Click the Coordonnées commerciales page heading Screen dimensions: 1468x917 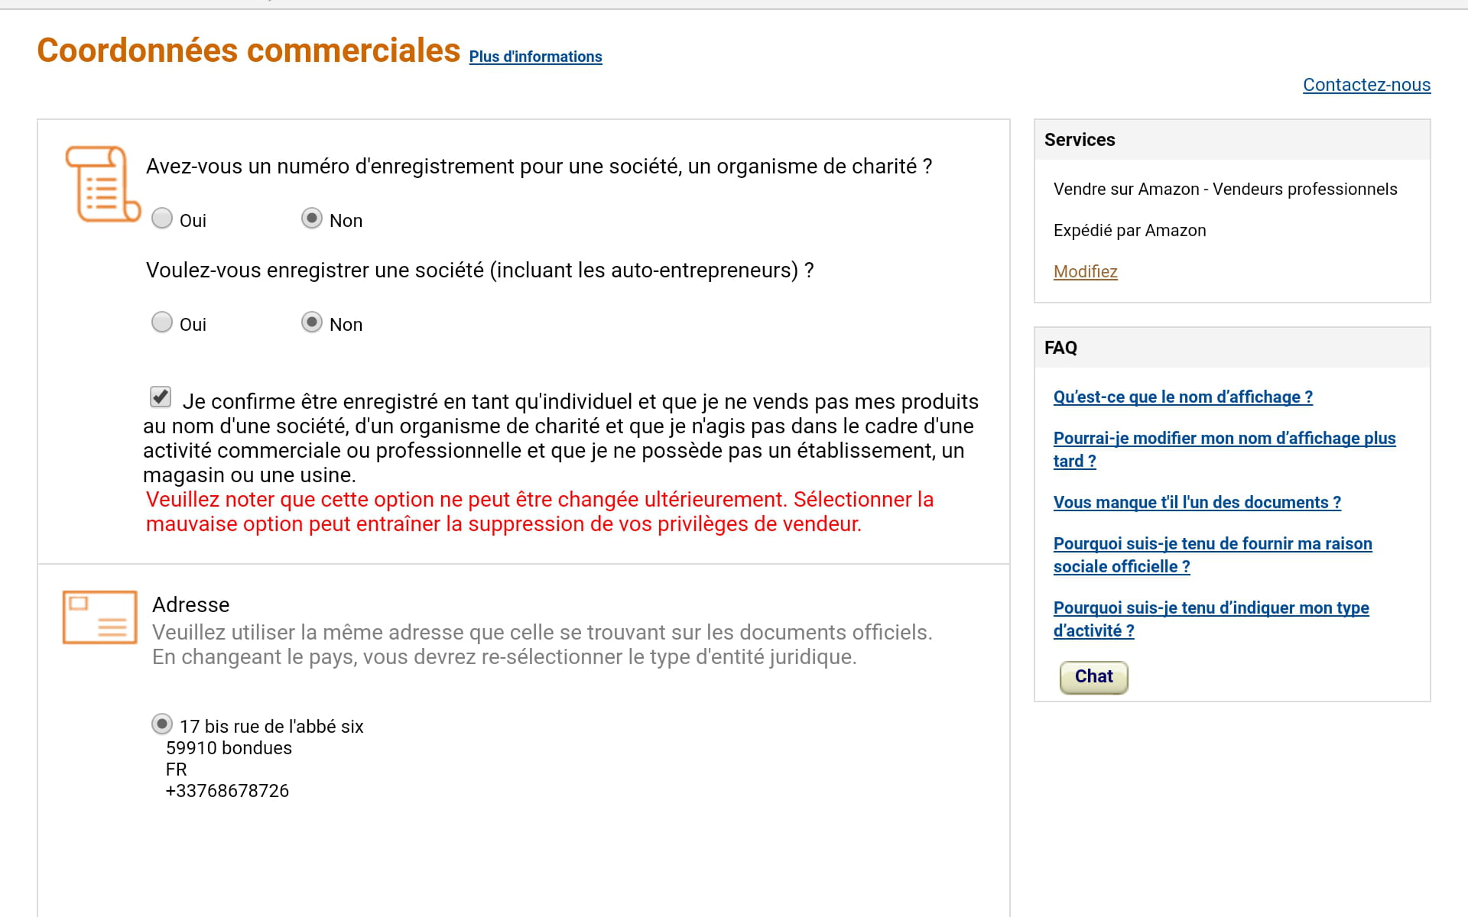[x=248, y=50]
